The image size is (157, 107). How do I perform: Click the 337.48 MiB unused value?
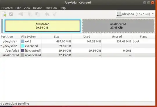tap(124, 41)
